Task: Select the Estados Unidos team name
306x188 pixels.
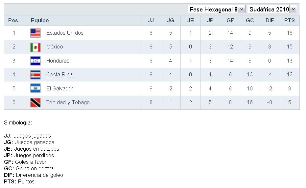Action: [x=65, y=33]
